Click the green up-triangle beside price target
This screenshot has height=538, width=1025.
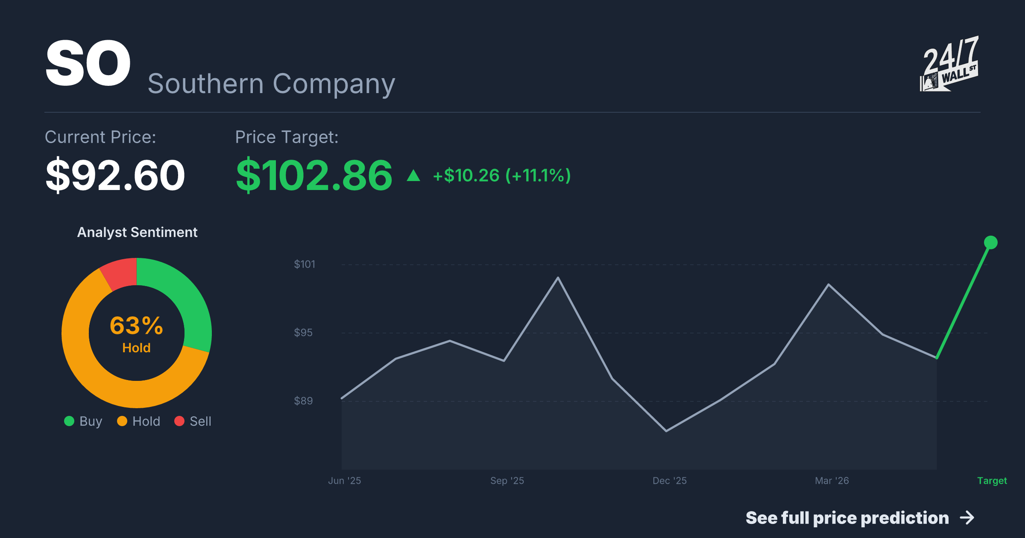(x=413, y=175)
